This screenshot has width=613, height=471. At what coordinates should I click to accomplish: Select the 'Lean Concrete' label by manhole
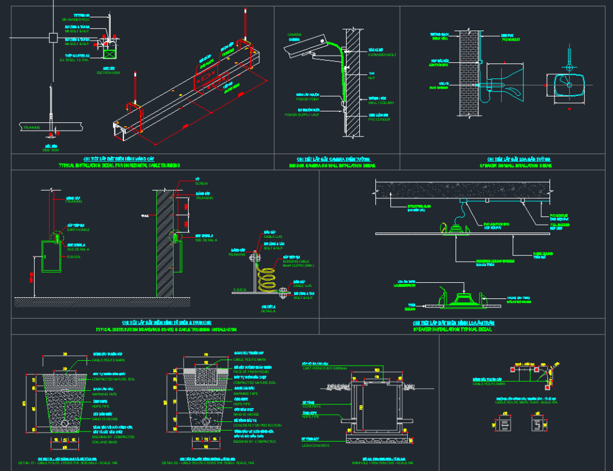point(313,444)
